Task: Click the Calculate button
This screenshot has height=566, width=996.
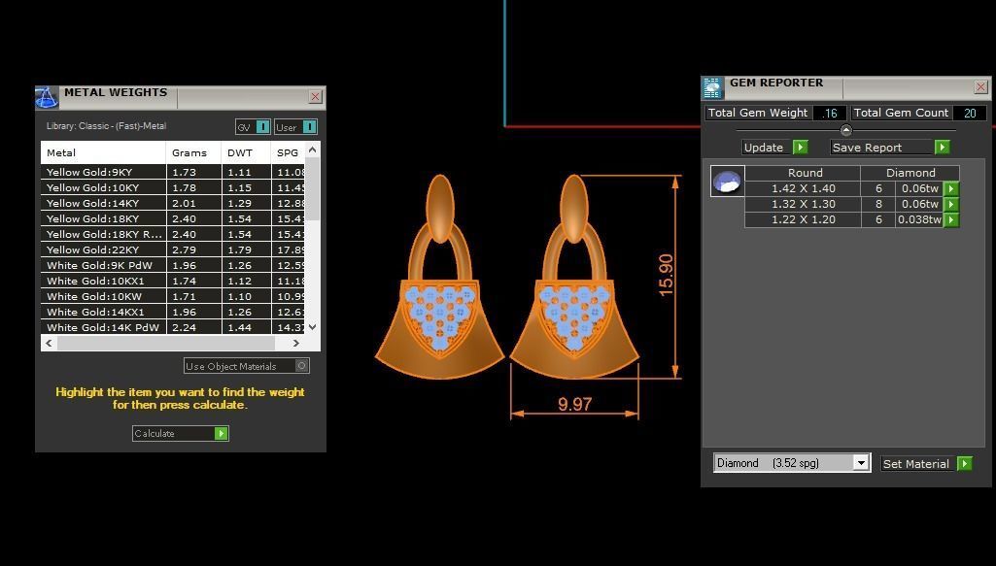Action: pyautogui.click(x=181, y=433)
